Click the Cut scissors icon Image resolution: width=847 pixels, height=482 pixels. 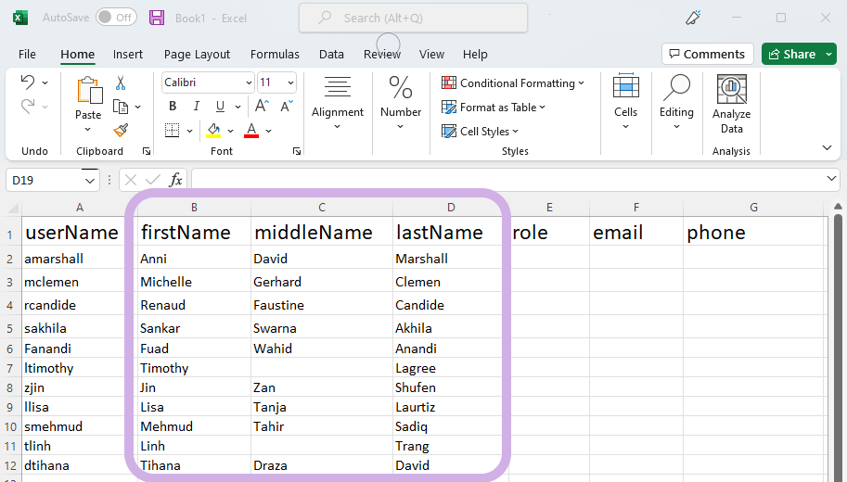(x=121, y=83)
